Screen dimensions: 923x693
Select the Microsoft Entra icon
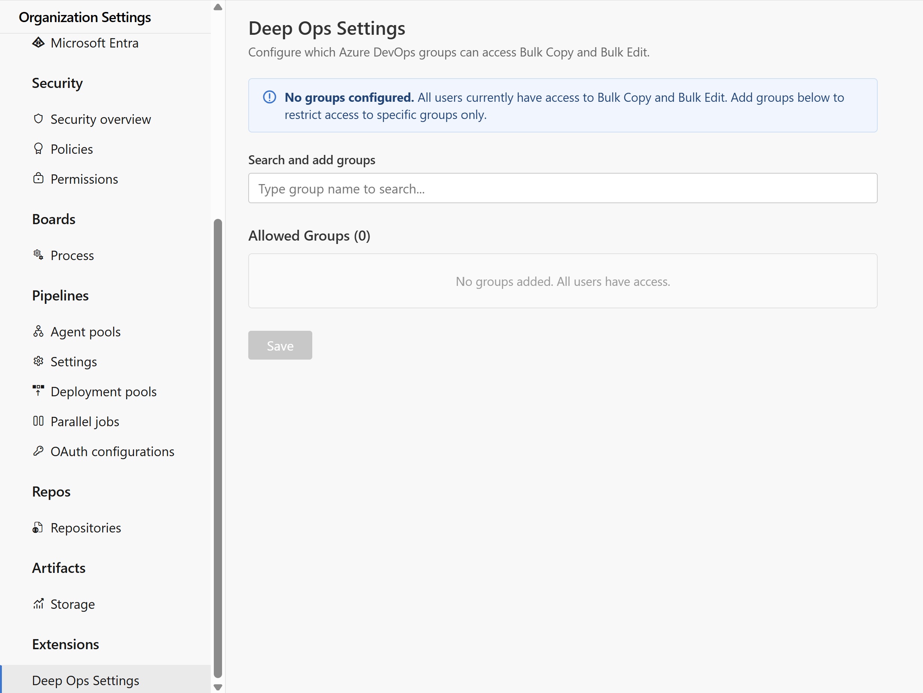(39, 43)
